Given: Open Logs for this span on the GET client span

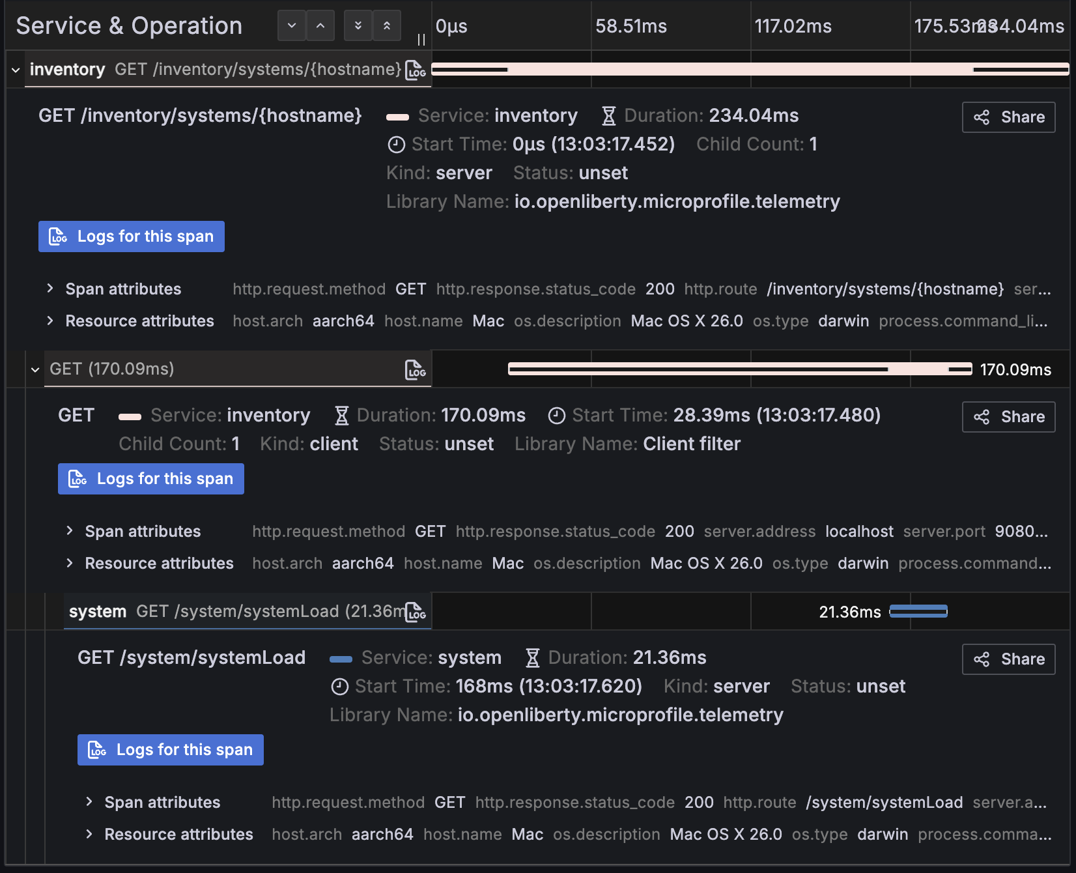Looking at the screenshot, I should (150, 478).
